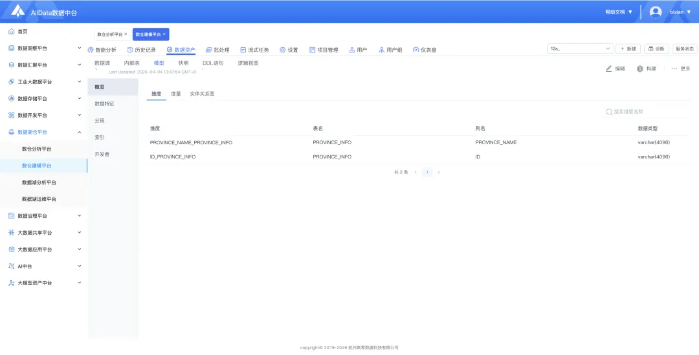This screenshot has height=355, width=699.
Task: Collapse the 数据湖仓平台 menu chevron
Action: pos(80,133)
